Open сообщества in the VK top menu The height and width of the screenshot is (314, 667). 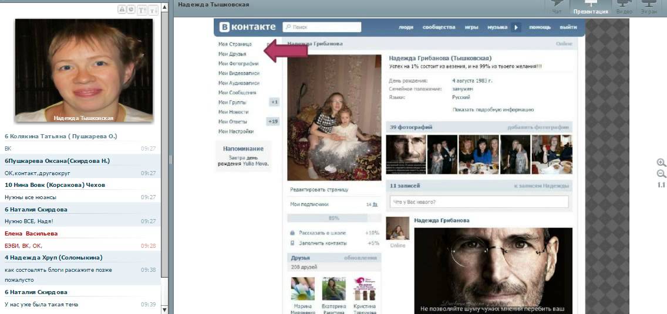439,27
